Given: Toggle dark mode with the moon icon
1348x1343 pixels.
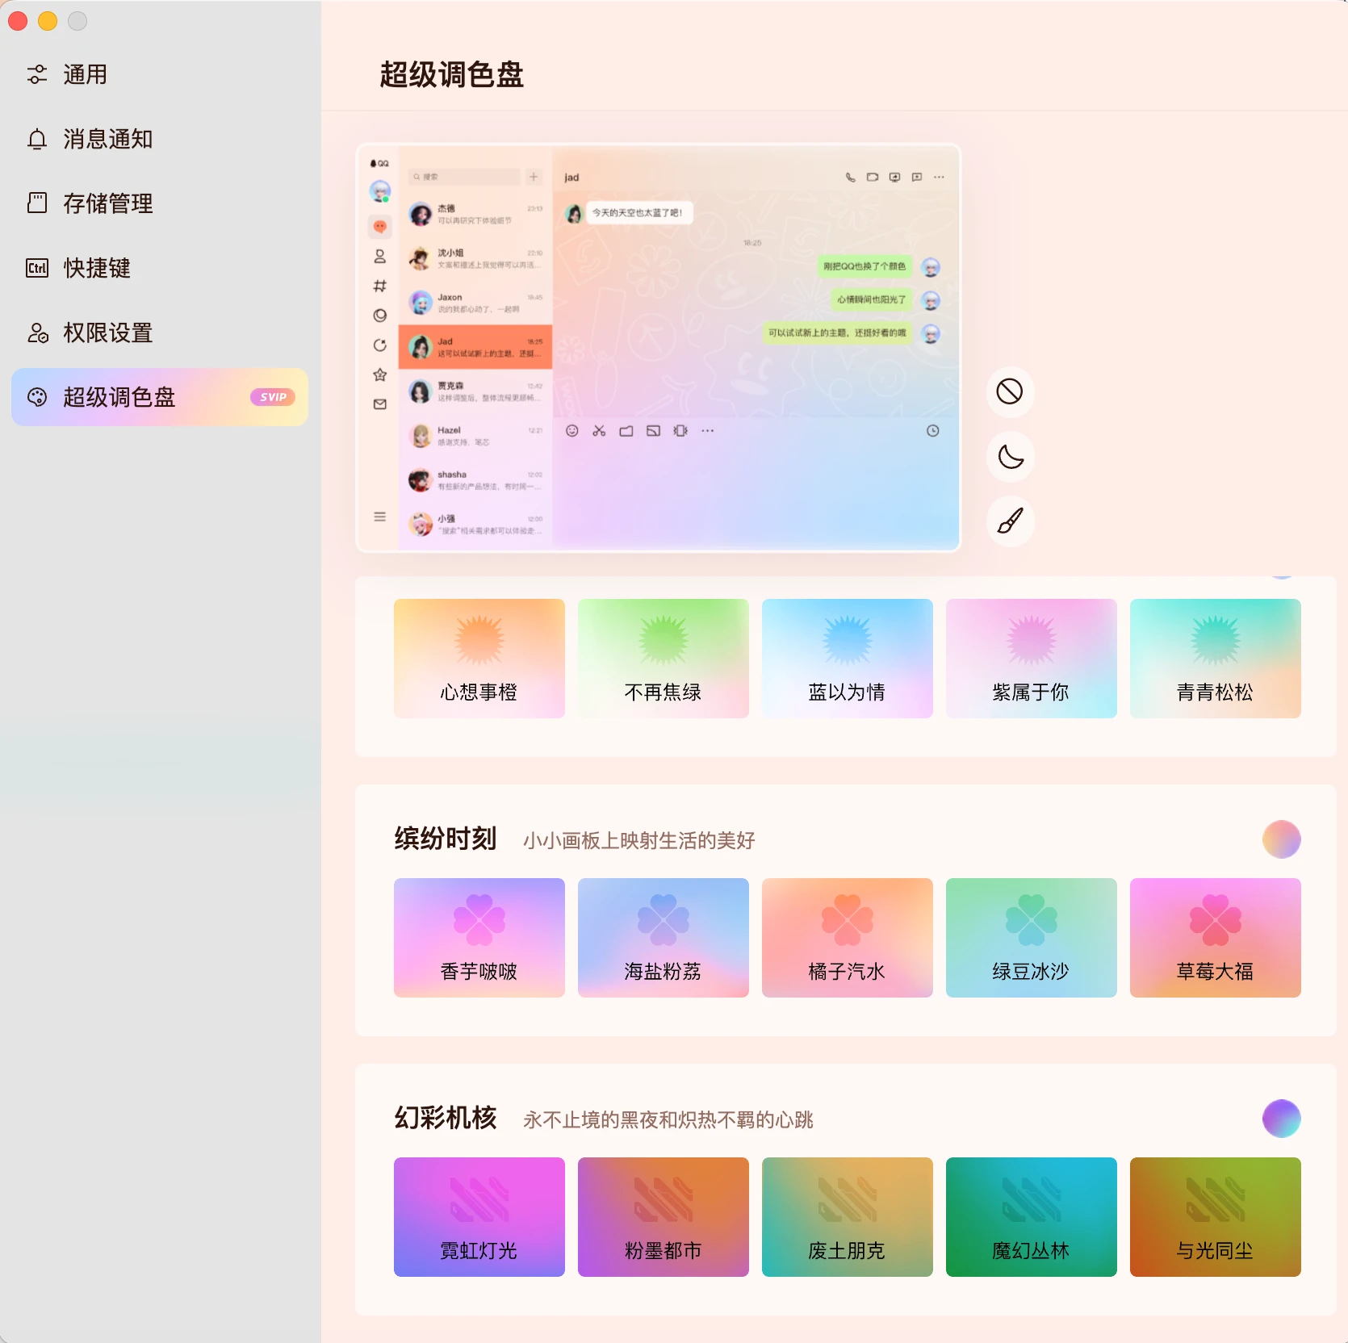Looking at the screenshot, I should point(1009,457).
